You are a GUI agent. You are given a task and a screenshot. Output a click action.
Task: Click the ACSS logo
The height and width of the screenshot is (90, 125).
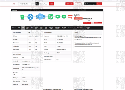click(14, 4)
